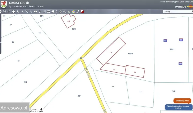The width and height of the screenshot is (193, 113).
Task: Click the full extent view icon
Action: pyautogui.click(x=14, y=12)
